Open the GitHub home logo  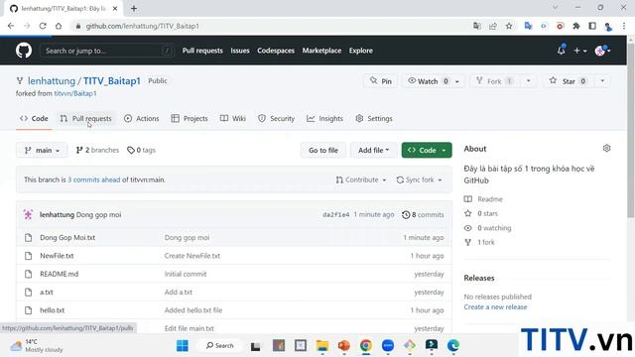[24, 51]
